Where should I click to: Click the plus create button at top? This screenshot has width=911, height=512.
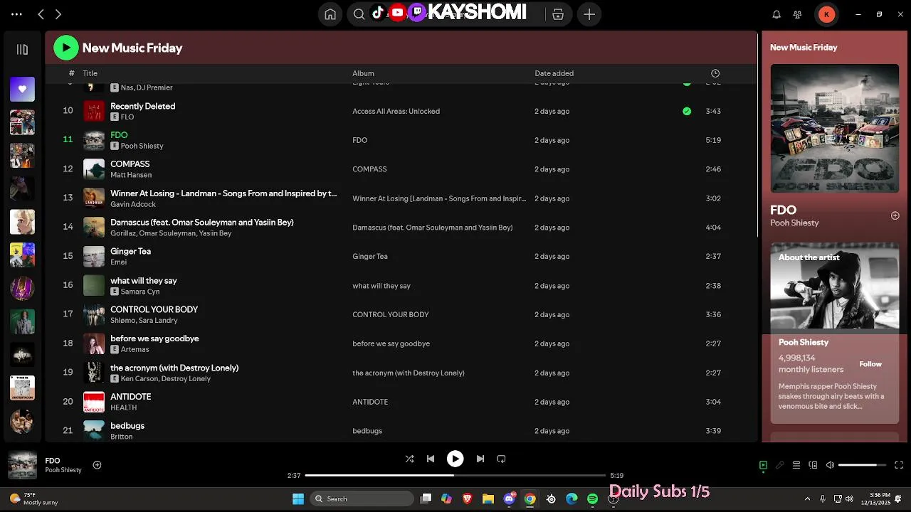coord(589,14)
